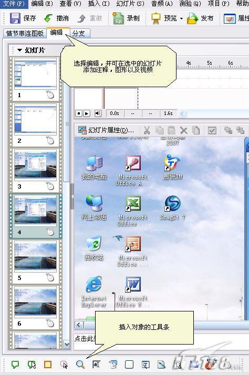The image size is (249, 375).
Task: Open the 查看(V) menu
Action: point(70,4)
